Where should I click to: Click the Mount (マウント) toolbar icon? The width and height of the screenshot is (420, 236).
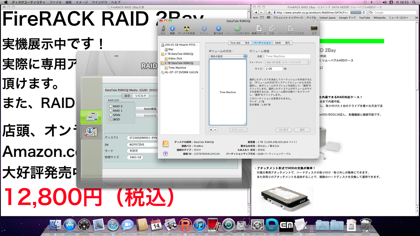pos(204,28)
